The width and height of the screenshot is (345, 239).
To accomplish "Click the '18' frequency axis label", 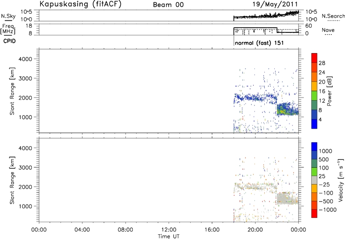I will coord(29,26).
